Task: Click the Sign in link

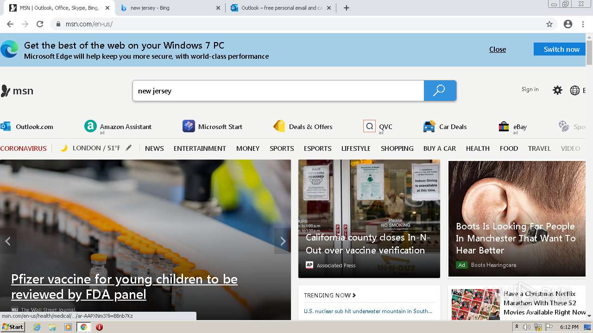Action: coord(530,89)
